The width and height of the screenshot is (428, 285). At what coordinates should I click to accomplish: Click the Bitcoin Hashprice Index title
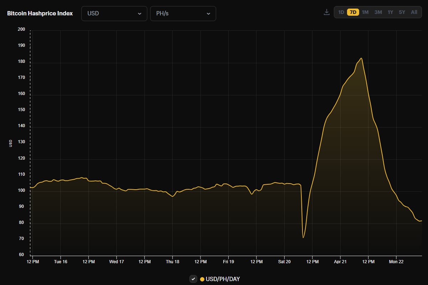39,13
